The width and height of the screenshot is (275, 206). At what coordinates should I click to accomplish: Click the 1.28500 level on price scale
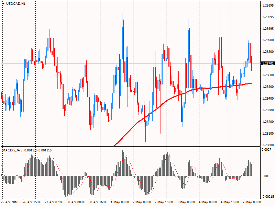(267, 87)
